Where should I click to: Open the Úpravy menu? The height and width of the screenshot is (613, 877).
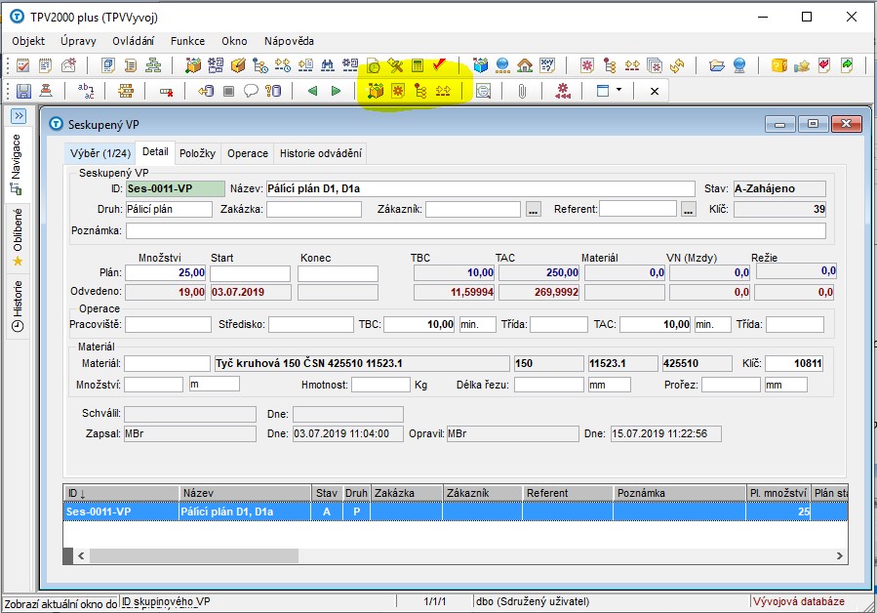click(x=78, y=41)
